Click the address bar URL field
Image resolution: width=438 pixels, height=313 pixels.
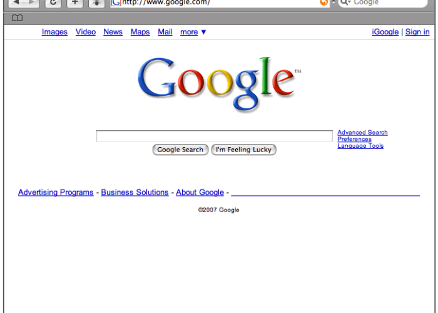[219, 3]
